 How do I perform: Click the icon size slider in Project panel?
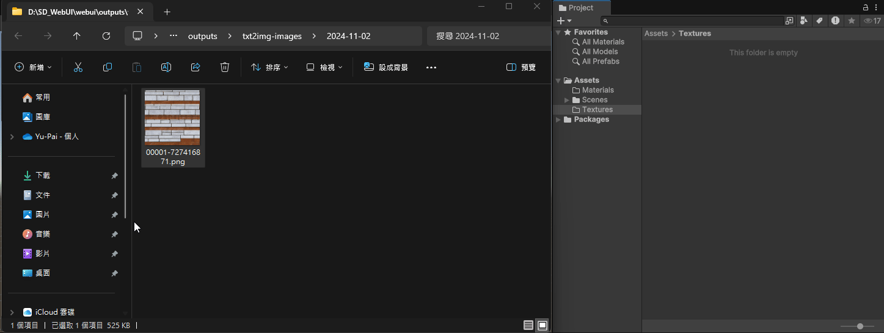860,326
